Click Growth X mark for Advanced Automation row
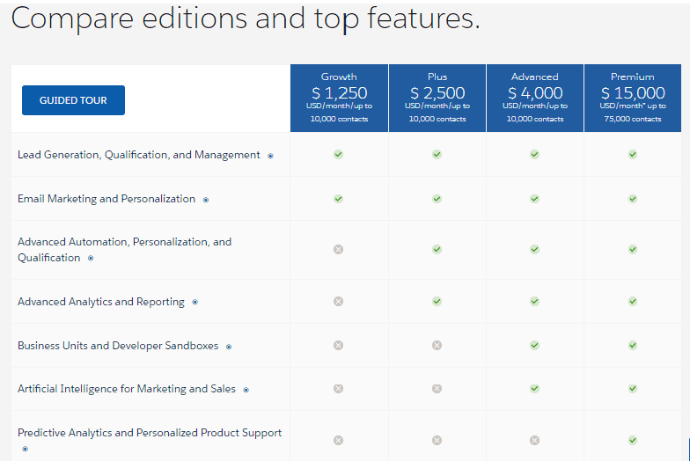Viewport: 690px width, 461px height. pos(338,250)
